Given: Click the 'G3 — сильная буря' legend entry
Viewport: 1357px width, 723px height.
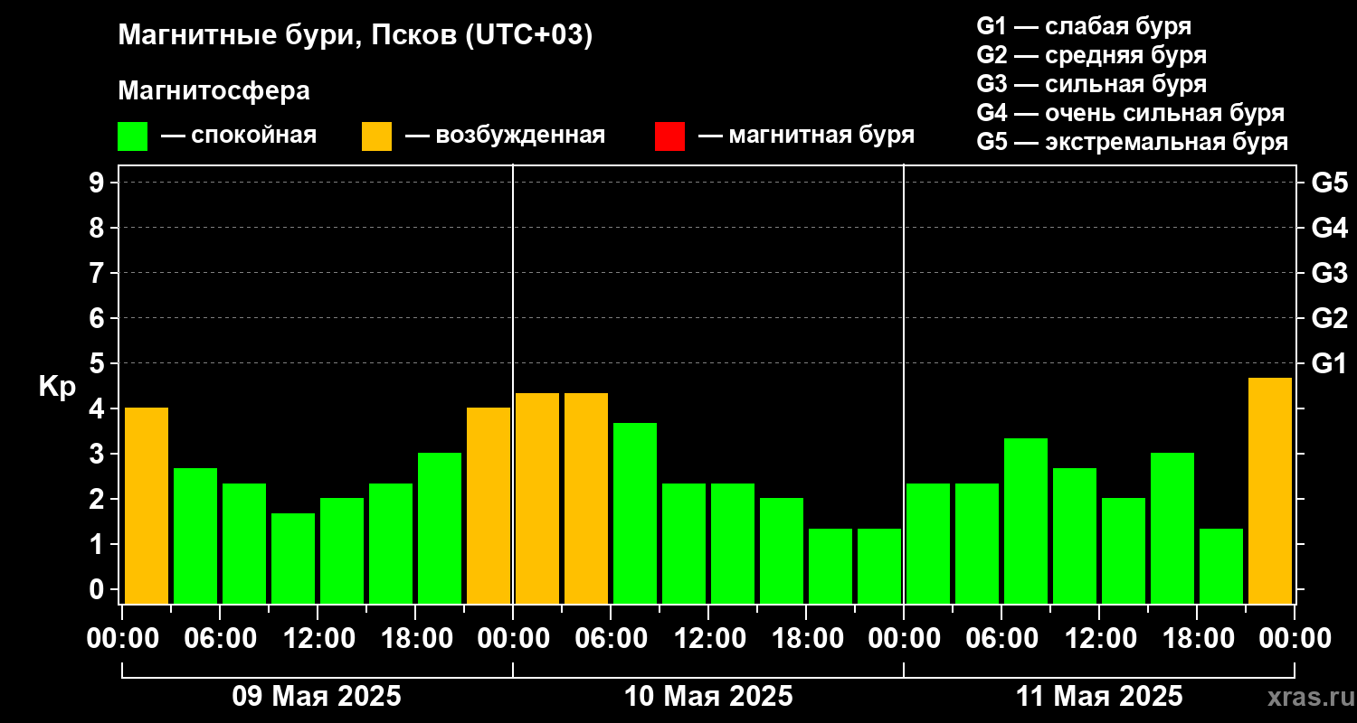Looking at the screenshot, I should pos(1092,84).
